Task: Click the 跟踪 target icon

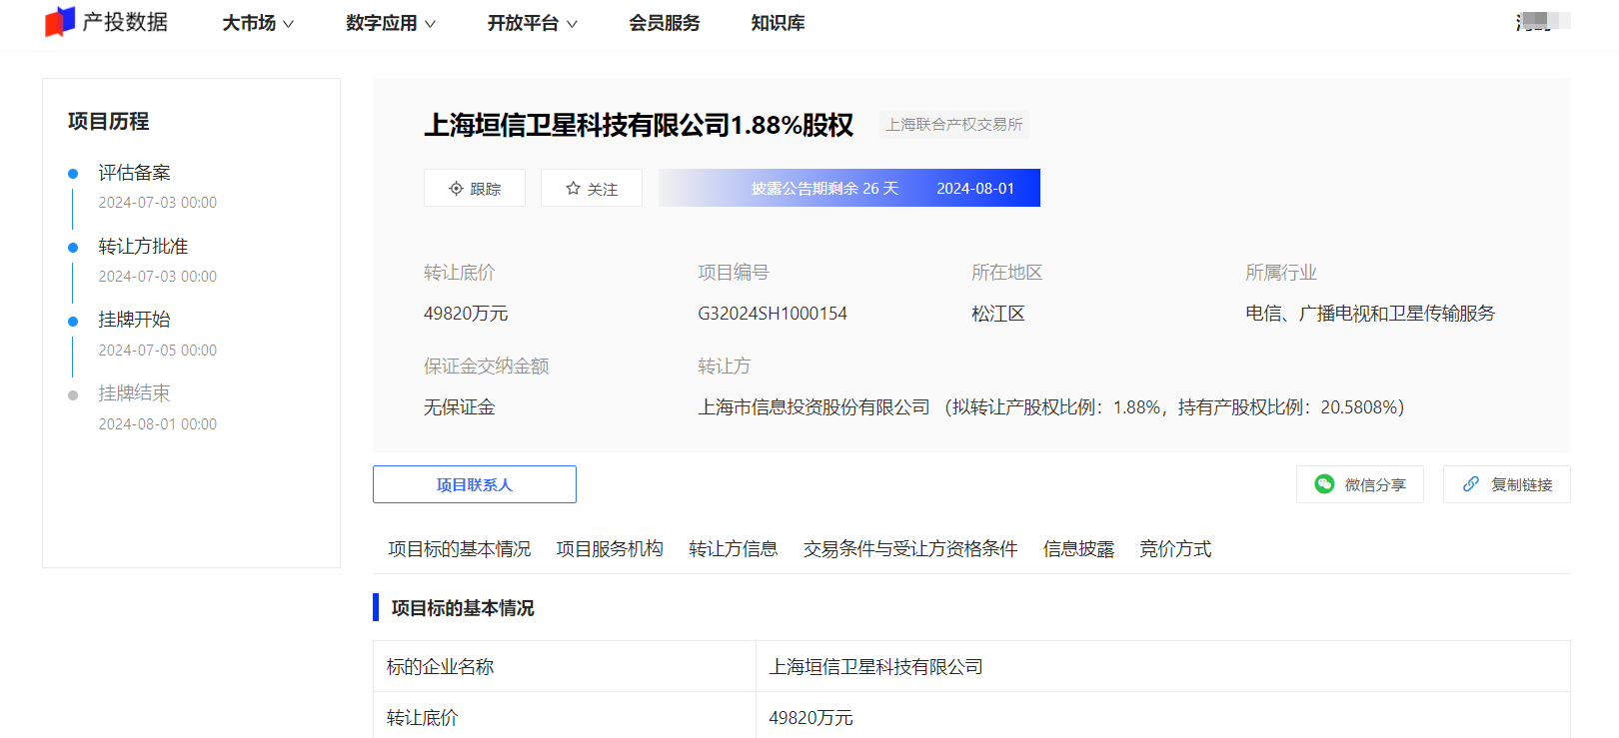Action: tap(456, 189)
